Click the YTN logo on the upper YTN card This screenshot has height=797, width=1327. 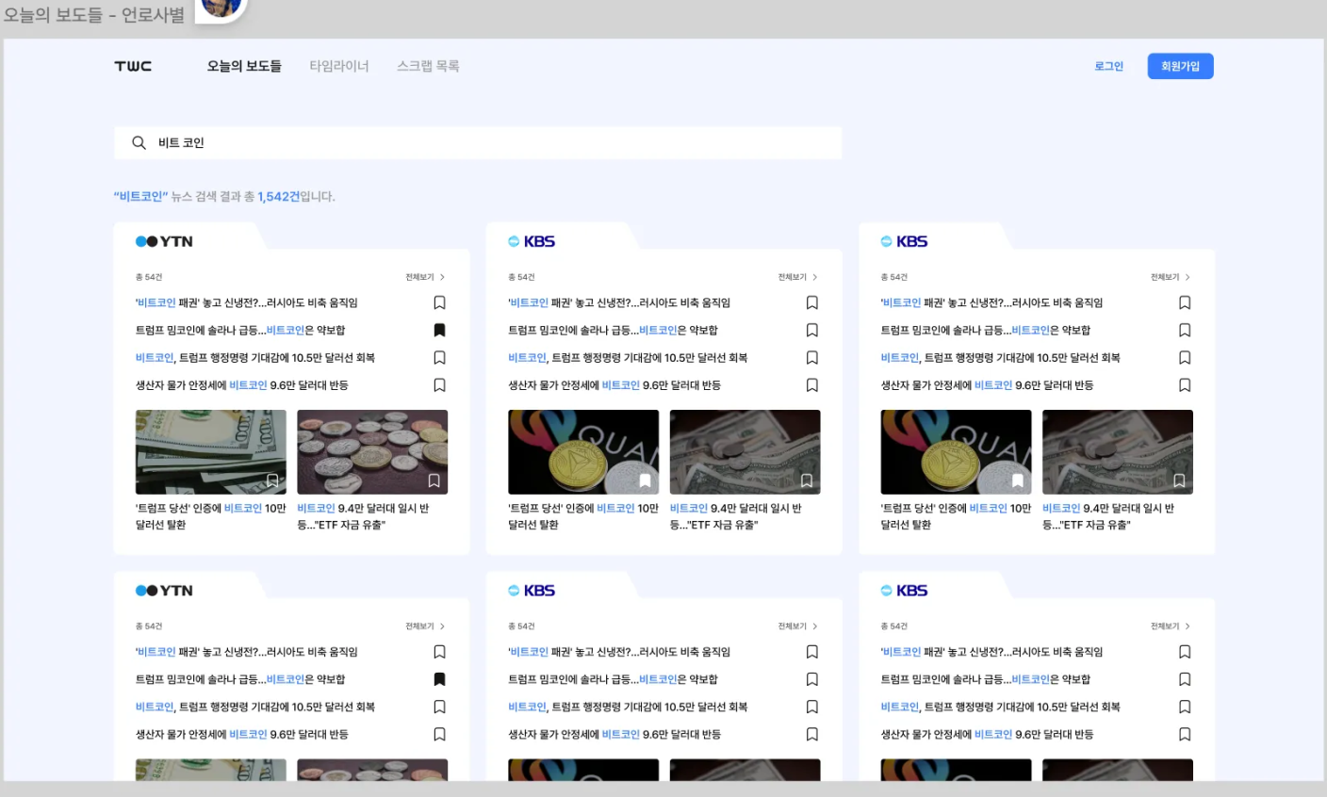pos(164,241)
